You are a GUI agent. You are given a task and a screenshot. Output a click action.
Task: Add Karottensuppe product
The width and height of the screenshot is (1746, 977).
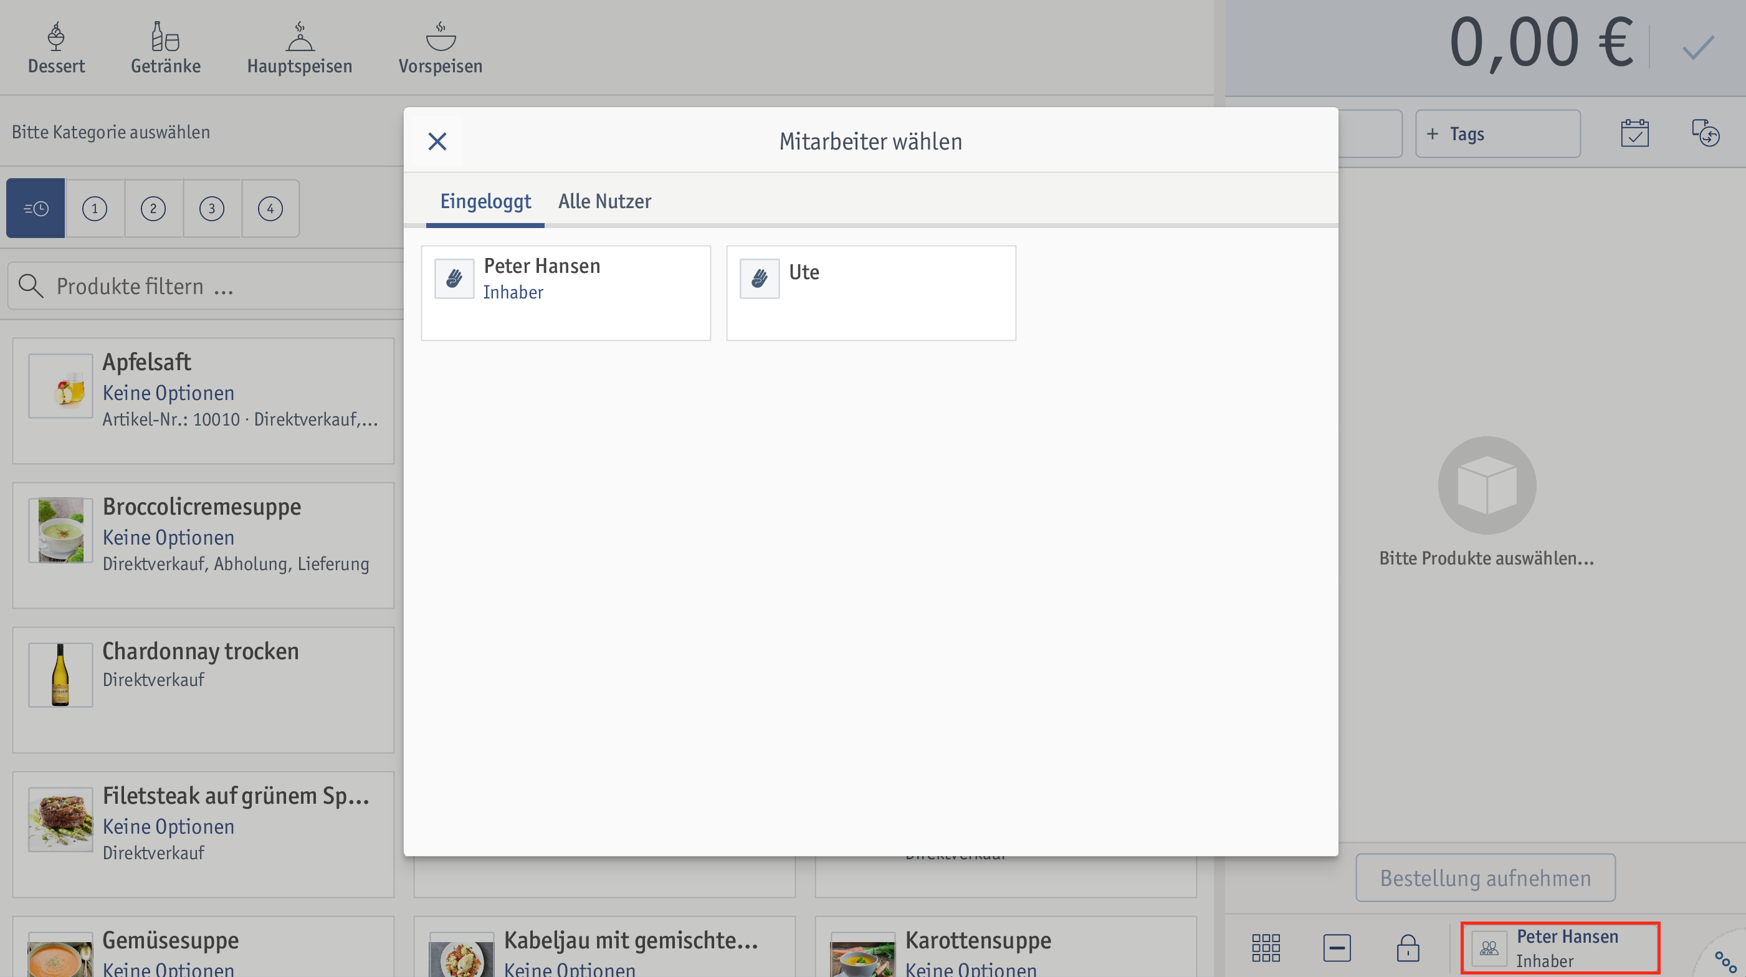(x=1006, y=947)
